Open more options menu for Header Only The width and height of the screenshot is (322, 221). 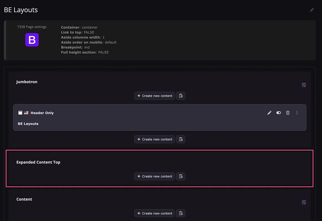tap(297, 113)
